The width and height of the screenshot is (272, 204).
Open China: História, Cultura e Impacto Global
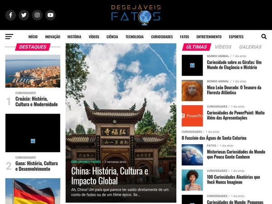110,176
